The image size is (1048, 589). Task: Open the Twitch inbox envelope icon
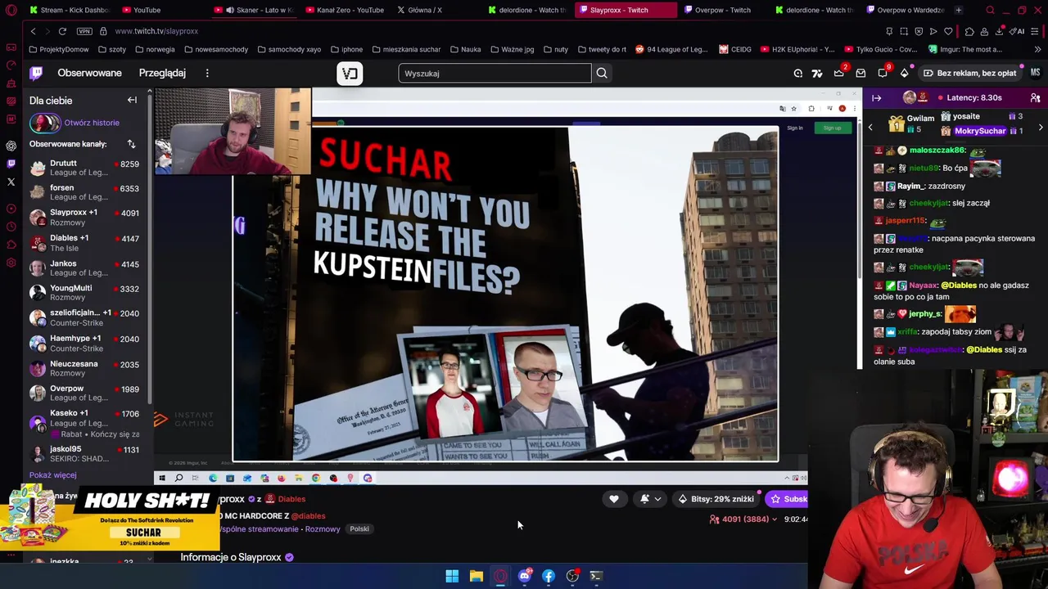[x=861, y=73]
